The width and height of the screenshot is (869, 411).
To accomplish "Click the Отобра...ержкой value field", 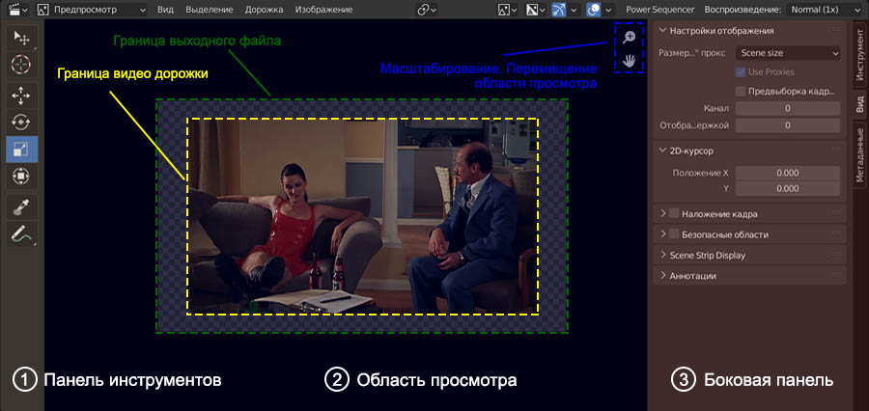I will pyautogui.click(x=788, y=125).
